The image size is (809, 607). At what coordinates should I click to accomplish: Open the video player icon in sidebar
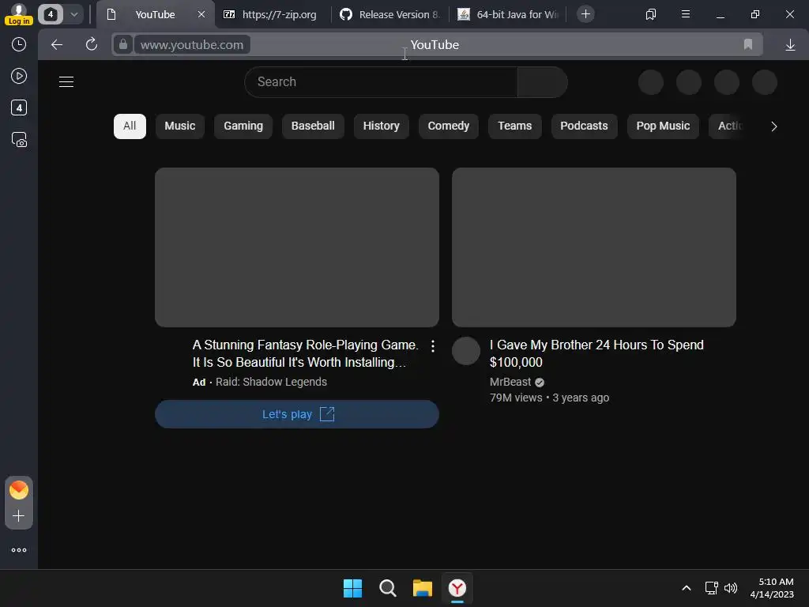coord(19,77)
